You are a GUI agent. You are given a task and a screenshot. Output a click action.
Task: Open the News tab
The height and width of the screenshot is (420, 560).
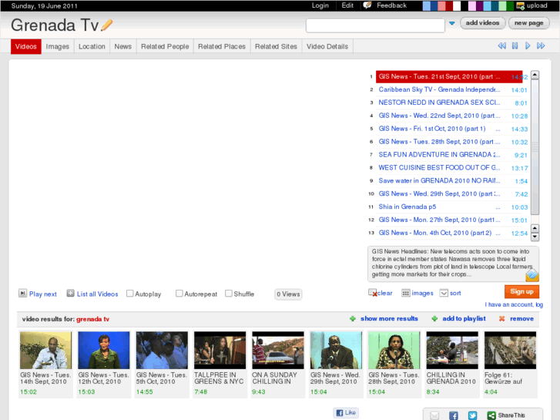coord(122,46)
